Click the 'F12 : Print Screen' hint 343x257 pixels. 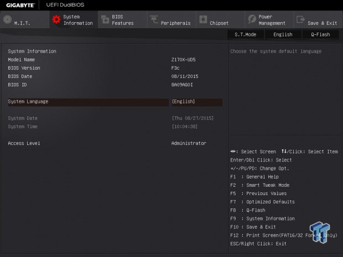[x=284, y=235]
